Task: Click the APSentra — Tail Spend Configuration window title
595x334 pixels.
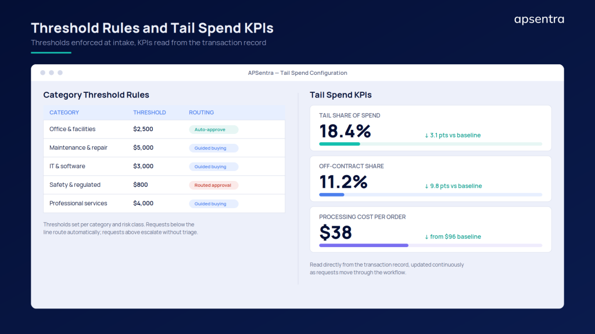Action: point(297,72)
